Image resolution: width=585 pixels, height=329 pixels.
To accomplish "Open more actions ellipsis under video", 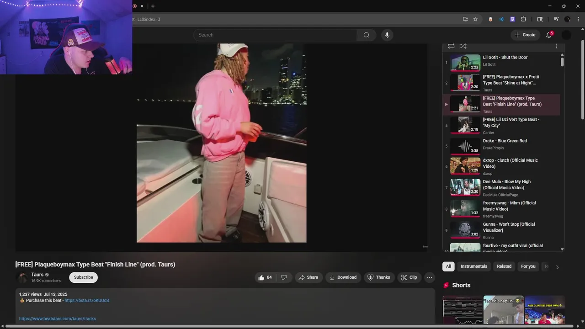I will point(429,277).
